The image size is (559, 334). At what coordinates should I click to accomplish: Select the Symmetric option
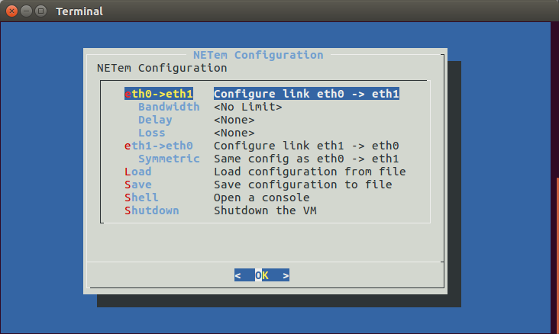(x=169, y=159)
